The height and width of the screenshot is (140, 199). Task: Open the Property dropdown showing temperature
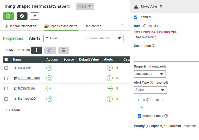150,74
